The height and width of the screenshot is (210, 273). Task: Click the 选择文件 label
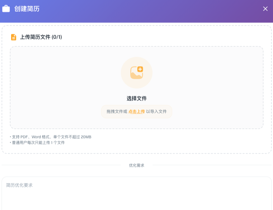pos(137,99)
